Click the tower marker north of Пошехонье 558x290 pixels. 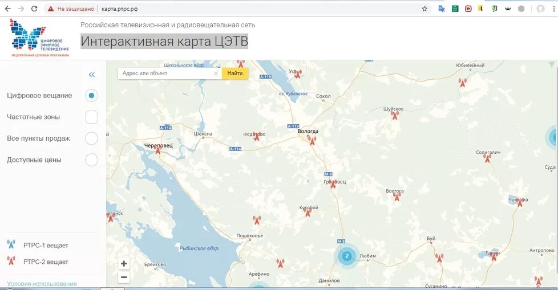coord(257,220)
